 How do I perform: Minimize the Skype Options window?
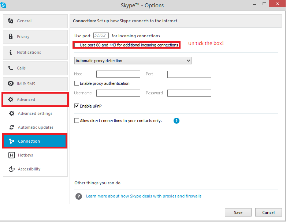[255, 4]
